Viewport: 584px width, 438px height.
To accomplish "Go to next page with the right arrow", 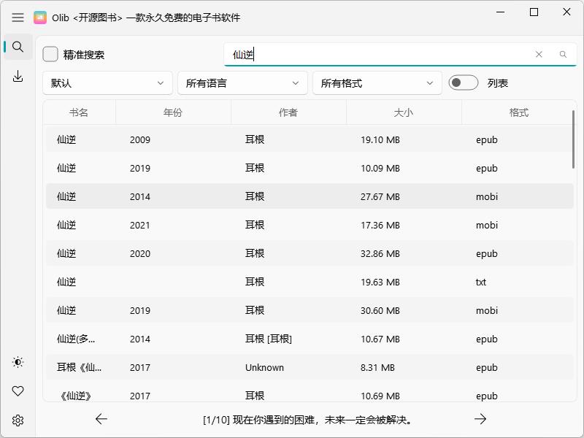I will [x=481, y=419].
